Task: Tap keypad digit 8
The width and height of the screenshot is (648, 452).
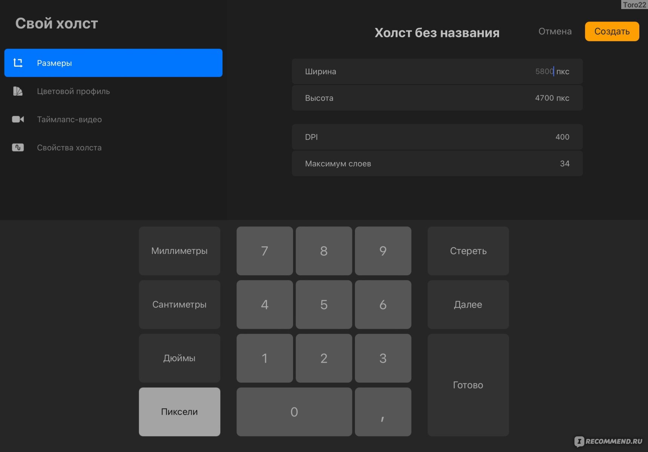Action: pyautogui.click(x=324, y=251)
